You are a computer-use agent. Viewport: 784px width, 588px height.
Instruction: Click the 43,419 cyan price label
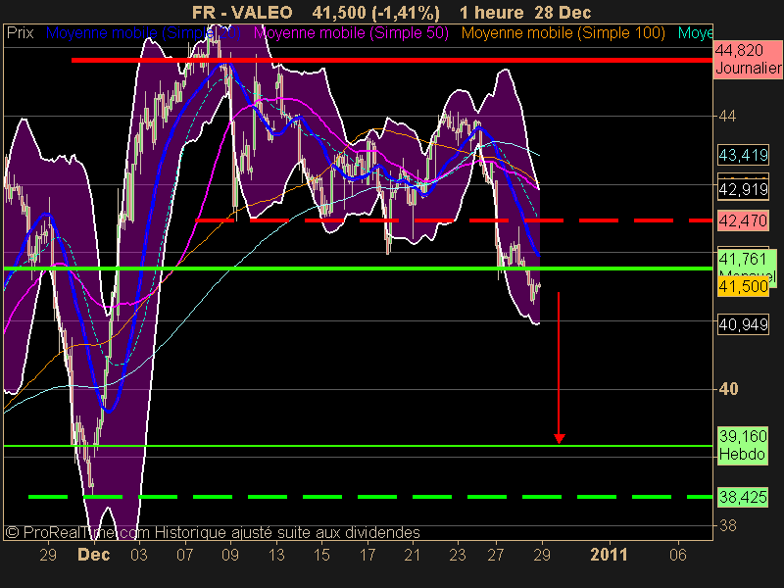(743, 156)
